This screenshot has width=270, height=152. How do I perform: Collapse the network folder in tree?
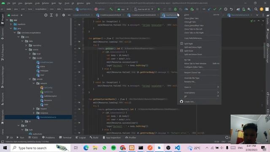[34, 84]
